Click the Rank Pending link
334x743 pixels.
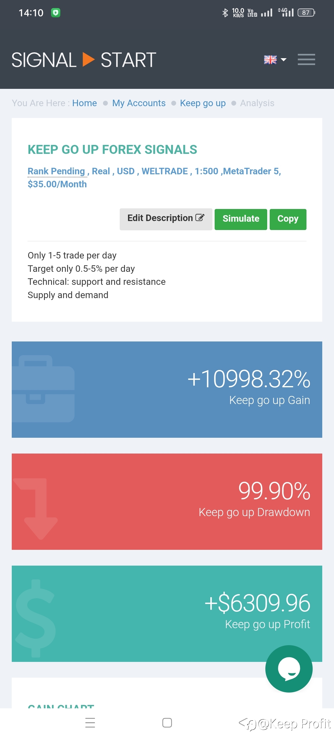coord(56,171)
